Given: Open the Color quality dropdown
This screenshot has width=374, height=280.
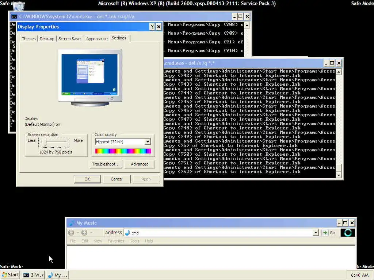Looking at the screenshot, I should click(148, 142).
